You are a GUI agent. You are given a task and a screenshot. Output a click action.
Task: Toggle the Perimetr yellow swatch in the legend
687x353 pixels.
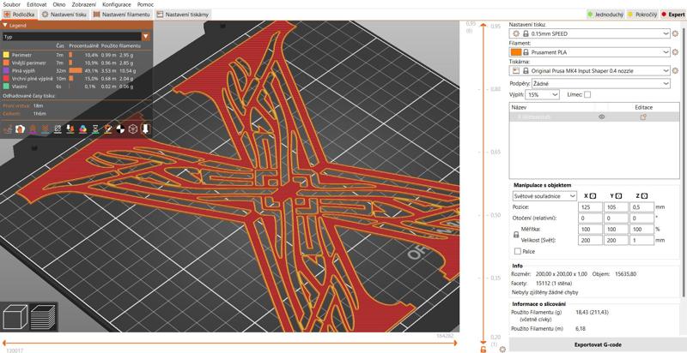coord(6,56)
